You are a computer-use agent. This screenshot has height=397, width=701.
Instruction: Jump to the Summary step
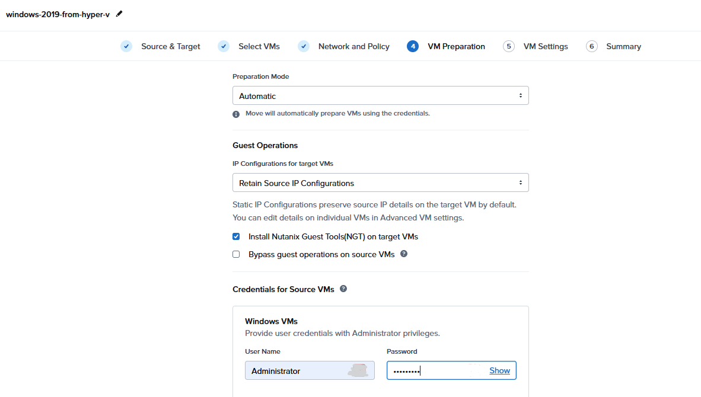pyautogui.click(x=623, y=46)
